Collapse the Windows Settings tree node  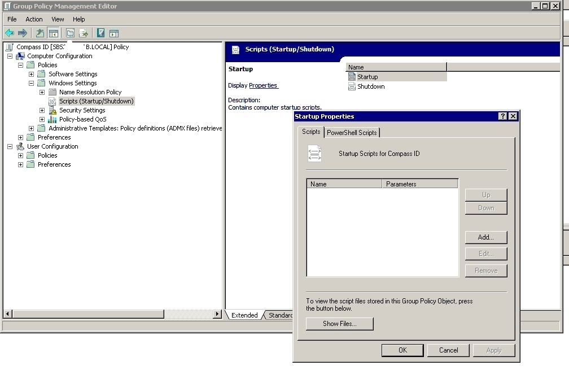[32, 82]
